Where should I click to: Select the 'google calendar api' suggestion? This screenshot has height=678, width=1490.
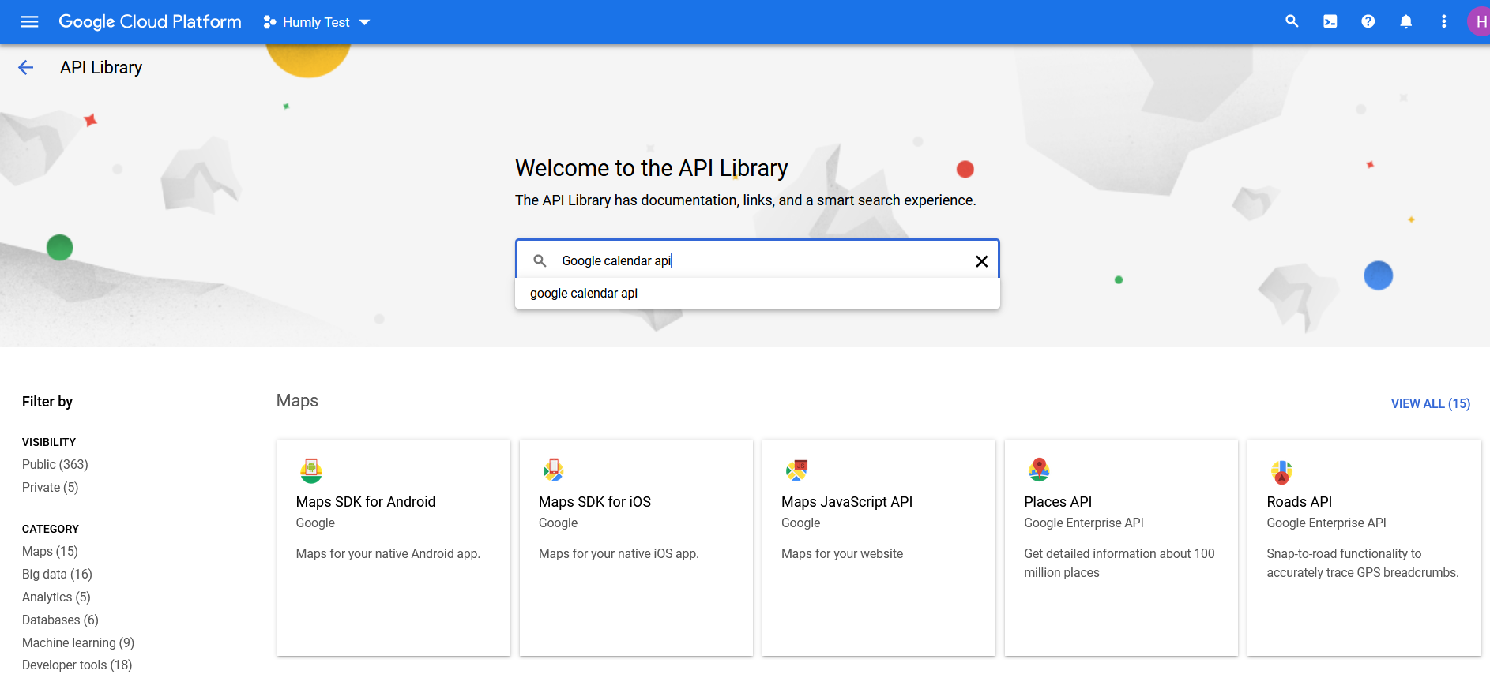[757, 293]
